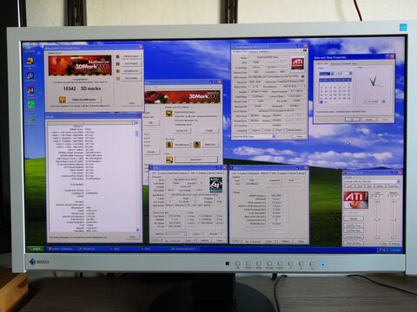The image size is (417, 312).
Task: Click OK in Date and Time Properties
Action: pyautogui.click(x=352, y=120)
